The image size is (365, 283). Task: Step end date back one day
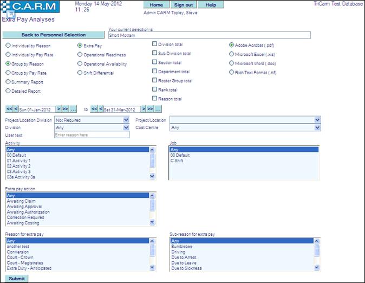pyautogui.click(x=101, y=109)
